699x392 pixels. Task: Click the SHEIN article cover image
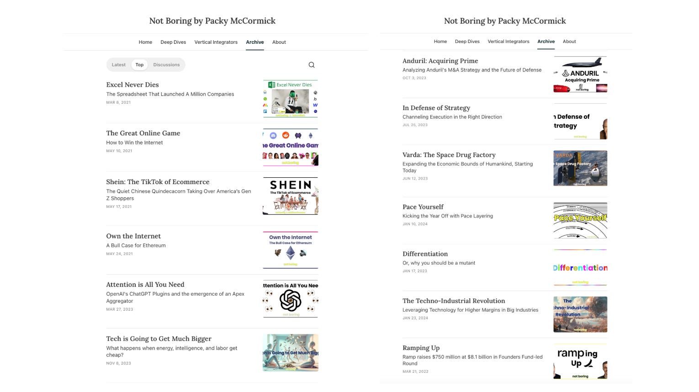coord(291,196)
